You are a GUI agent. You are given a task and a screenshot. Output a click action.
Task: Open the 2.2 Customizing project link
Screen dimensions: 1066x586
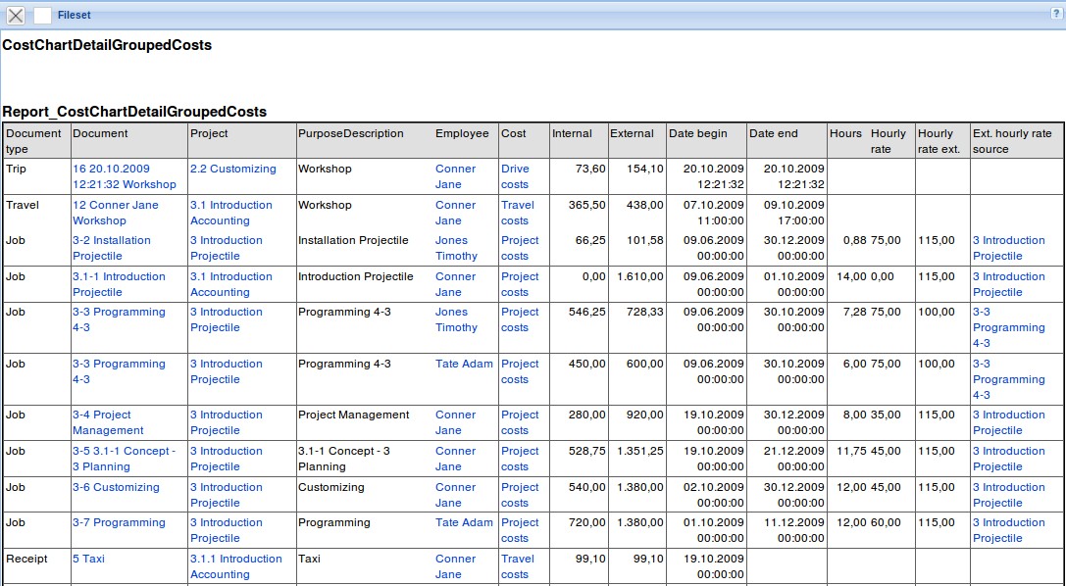[x=233, y=169]
